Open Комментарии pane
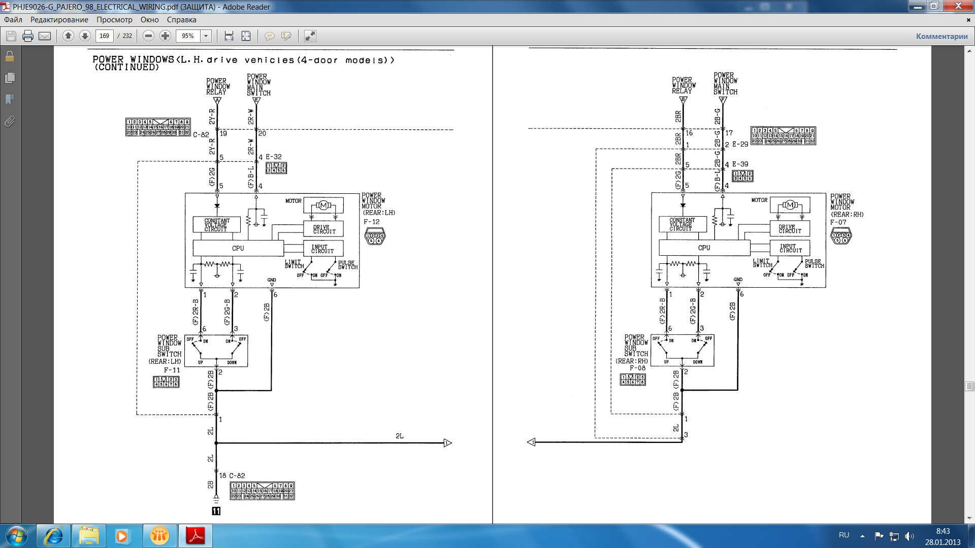The image size is (975, 548). pos(941,36)
